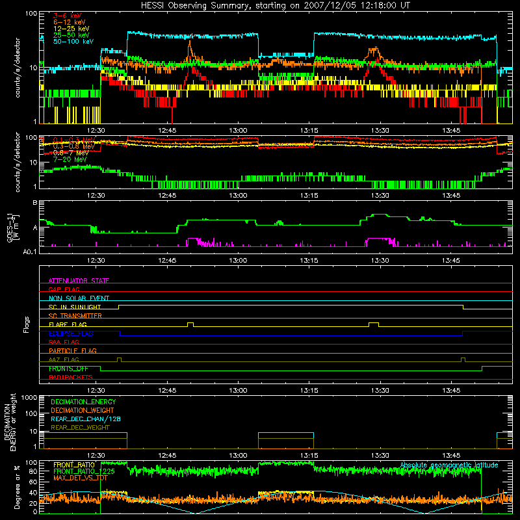The height and width of the screenshot is (520, 520).
Task: Click the 'BAD_PACKETS' flag label
Action: pos(71,377)
